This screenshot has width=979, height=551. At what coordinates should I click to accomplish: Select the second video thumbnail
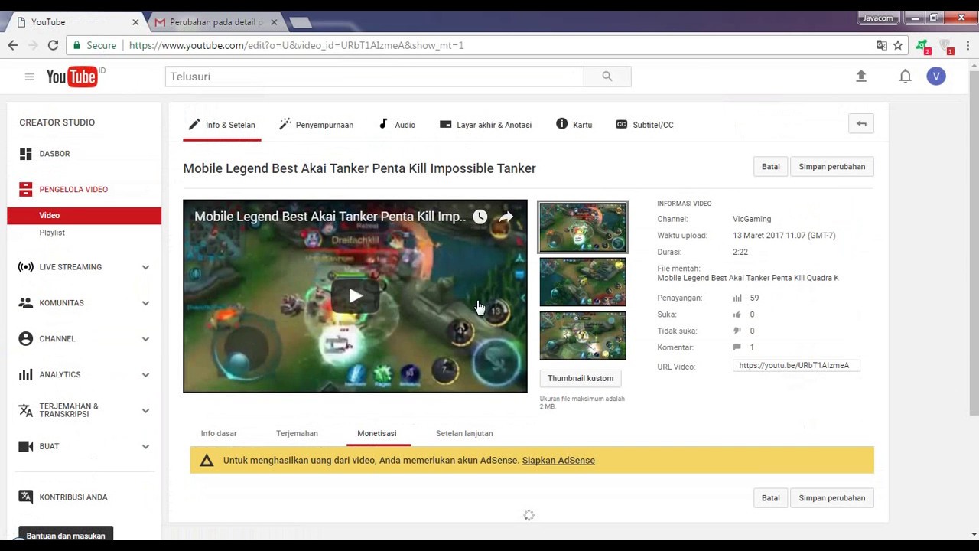[583, 282]
